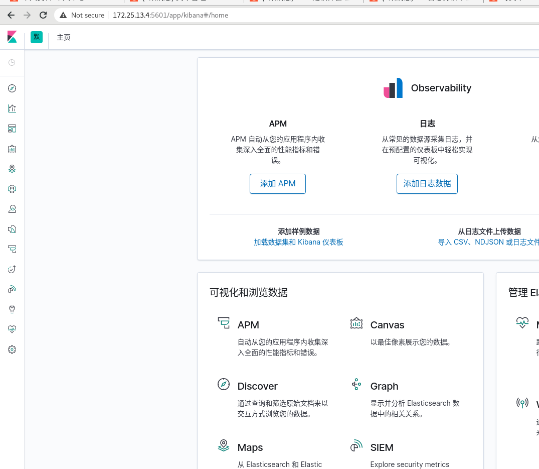This screenshot has width=539, height=469.
Task: Open Dashboard from the sidebar
Action: (12, 129)
